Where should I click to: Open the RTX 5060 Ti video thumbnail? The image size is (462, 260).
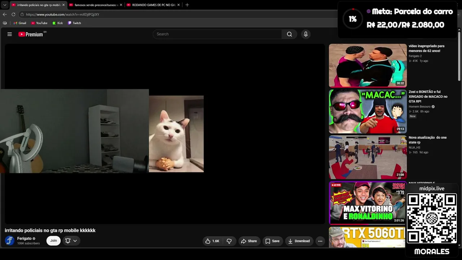tap(368, 237)
